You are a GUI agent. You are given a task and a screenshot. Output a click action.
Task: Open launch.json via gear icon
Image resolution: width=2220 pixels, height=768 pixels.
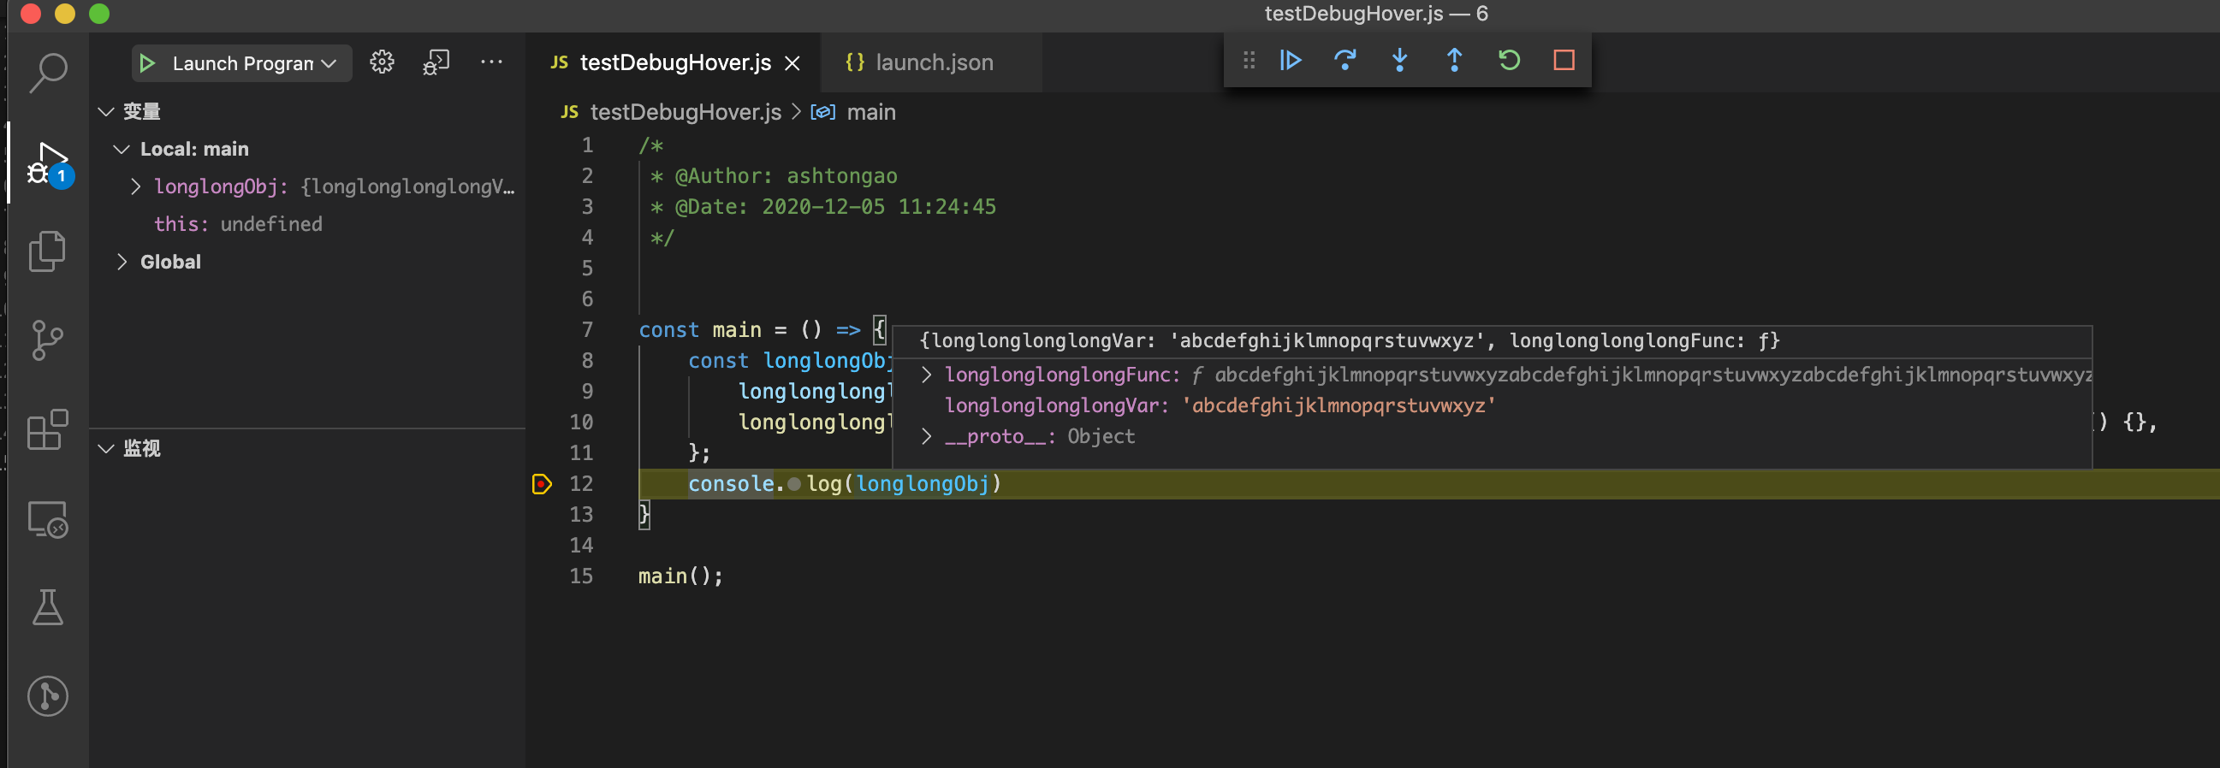click(382, 62)
